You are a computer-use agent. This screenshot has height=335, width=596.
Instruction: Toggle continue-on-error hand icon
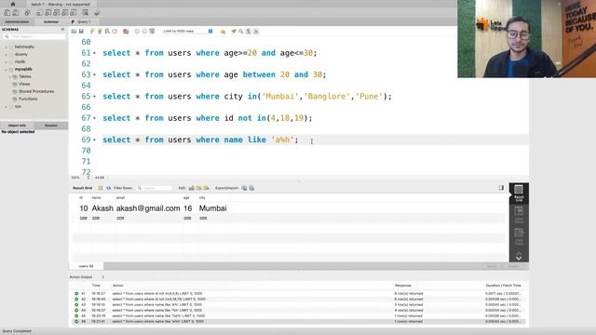click(x=126, y=31)
